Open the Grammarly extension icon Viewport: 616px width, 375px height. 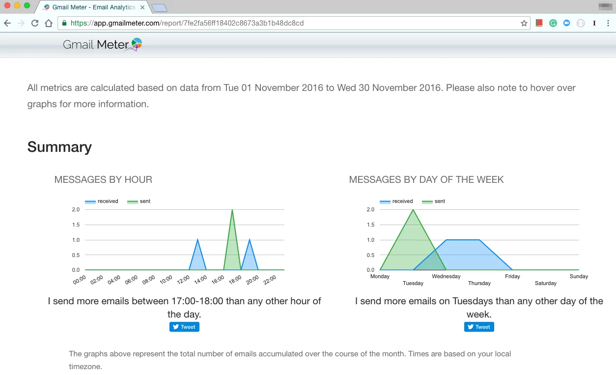click(x=553, y=23)
